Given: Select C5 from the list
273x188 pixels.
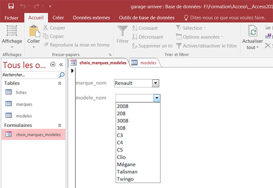Looking at the screenshot, I should click(x=138, y=150).
